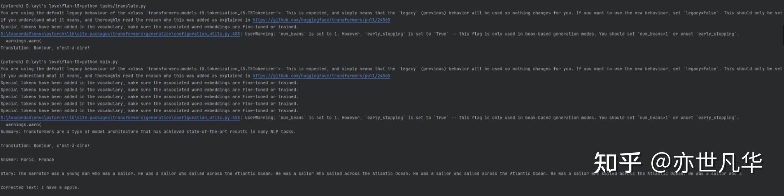Click the first 'UserWarning: num_beams' message text

490,34
